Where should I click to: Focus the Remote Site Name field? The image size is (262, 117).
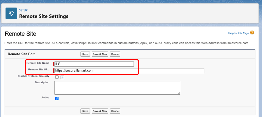pos(94,64)
